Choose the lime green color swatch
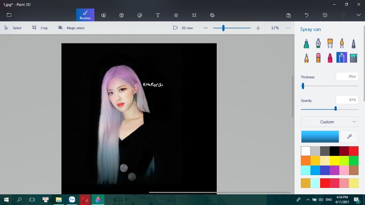 click(344, 161)
